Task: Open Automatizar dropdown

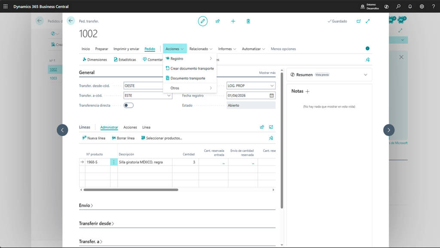Action: tap(254, 49)
